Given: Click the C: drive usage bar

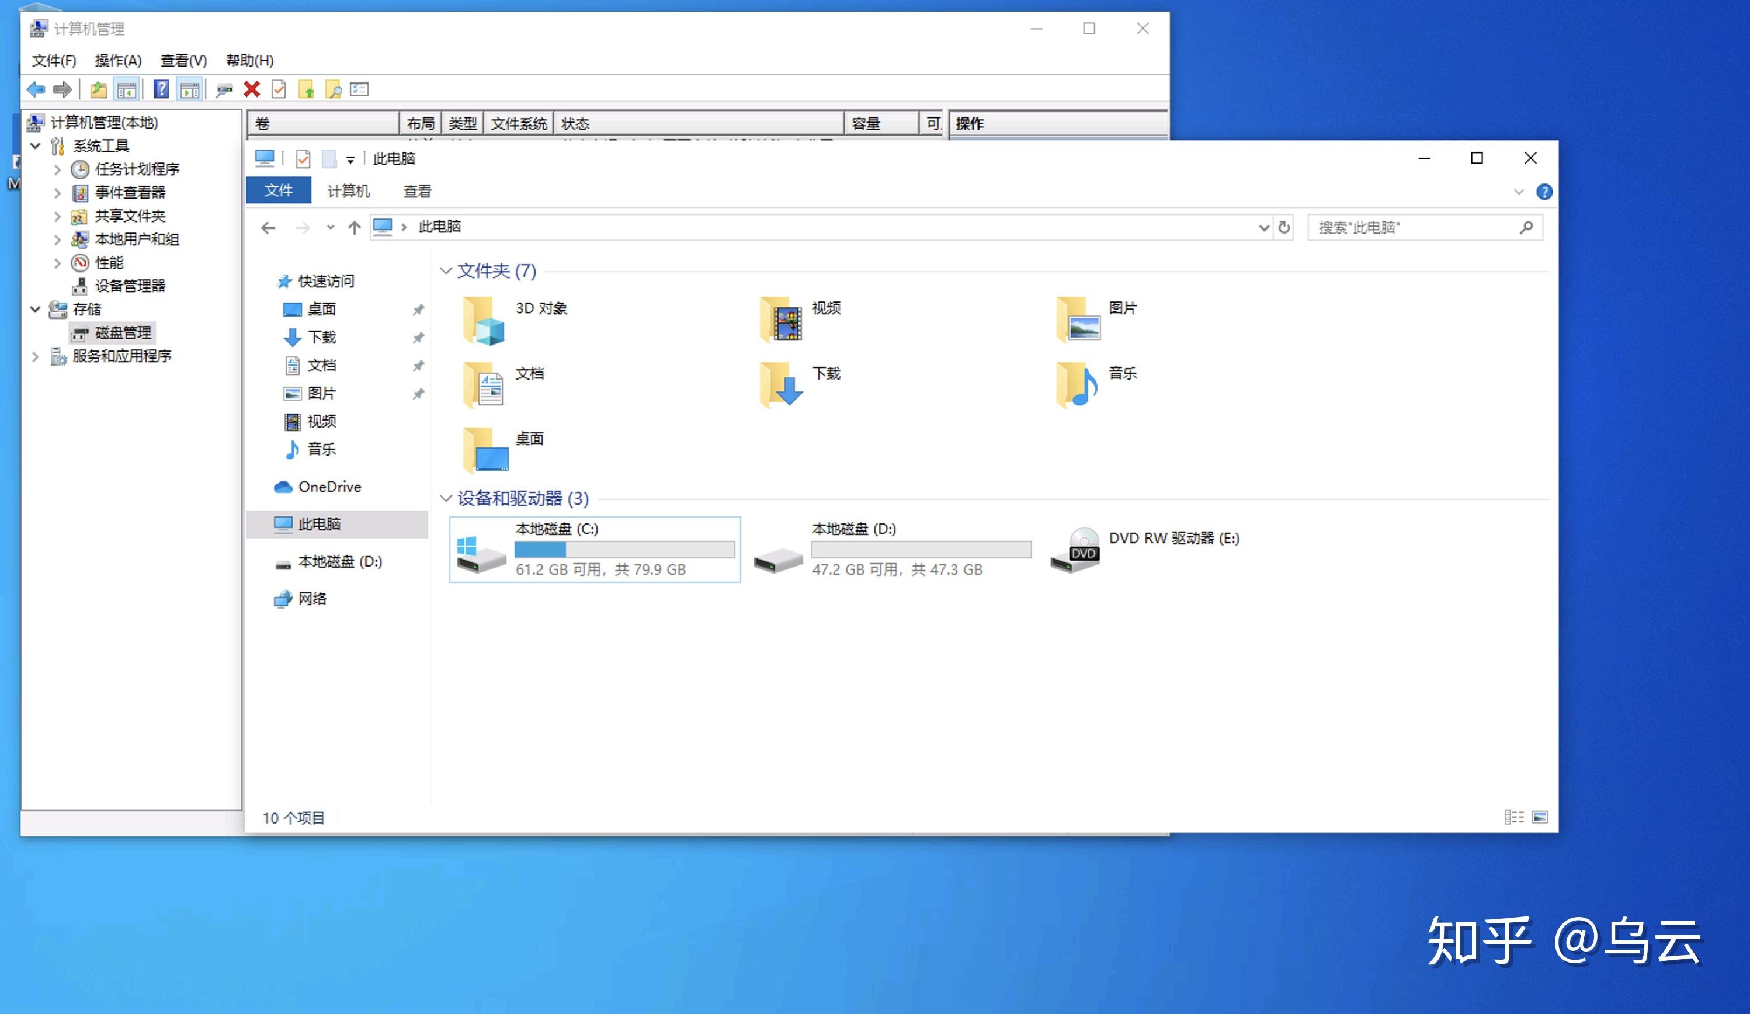Looking at the screenshot, I should [624, 550].
